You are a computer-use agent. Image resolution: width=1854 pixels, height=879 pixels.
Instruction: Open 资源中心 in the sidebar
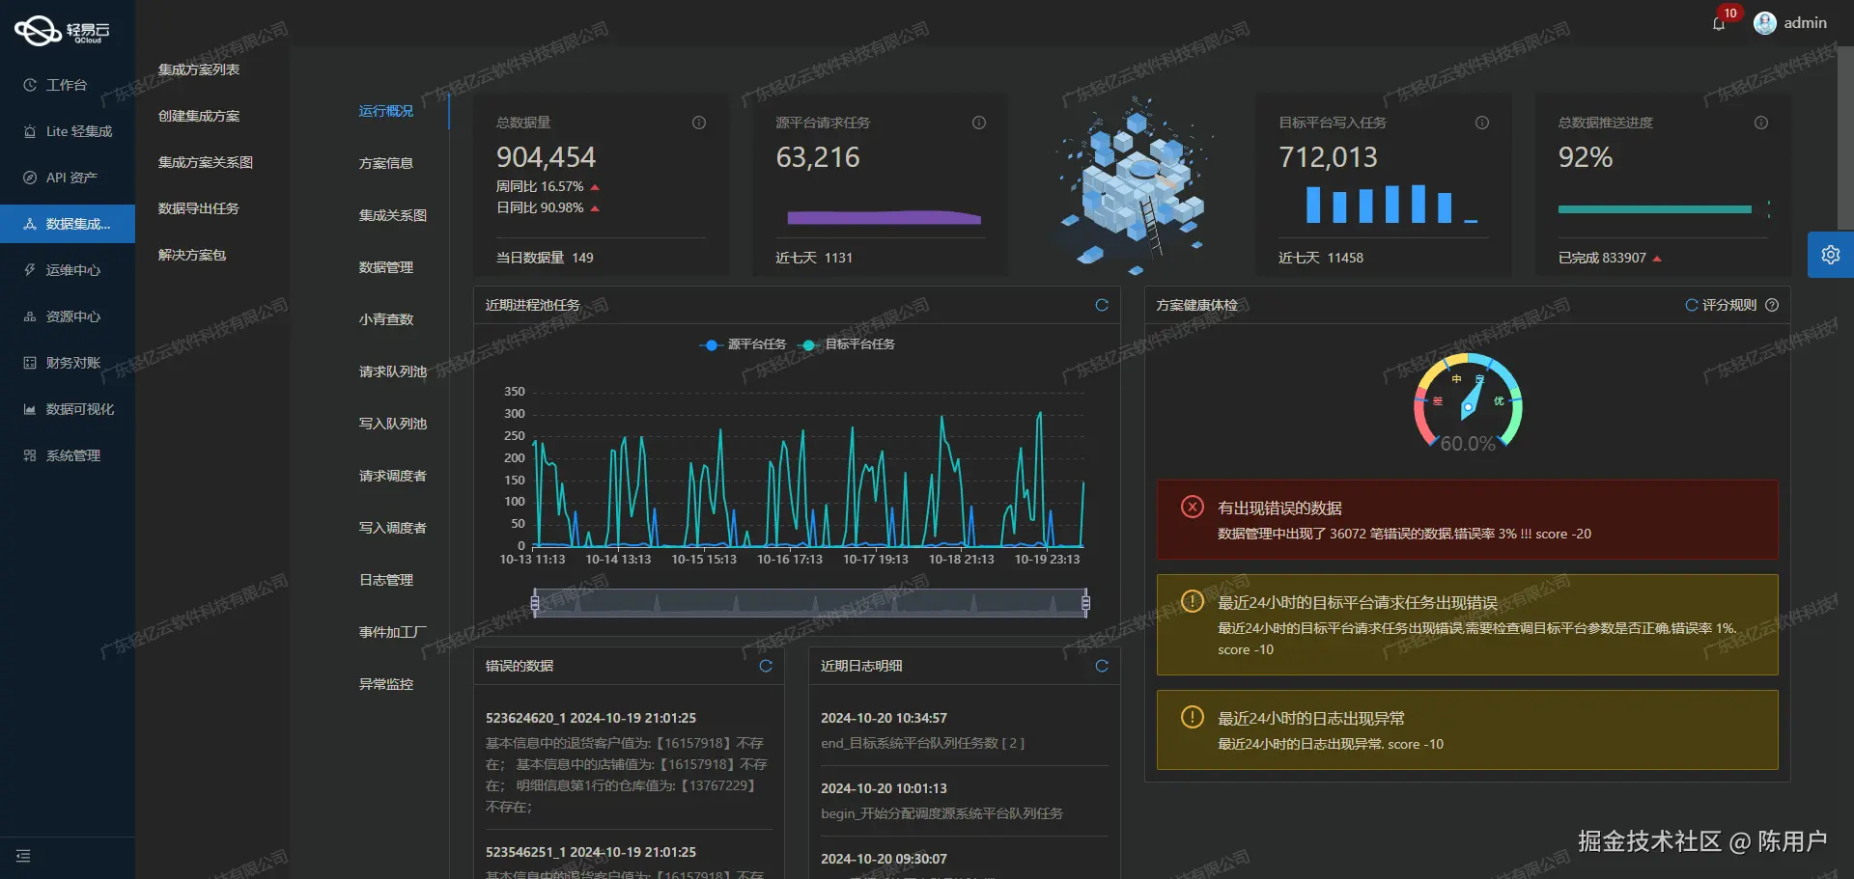pos(68,316)
